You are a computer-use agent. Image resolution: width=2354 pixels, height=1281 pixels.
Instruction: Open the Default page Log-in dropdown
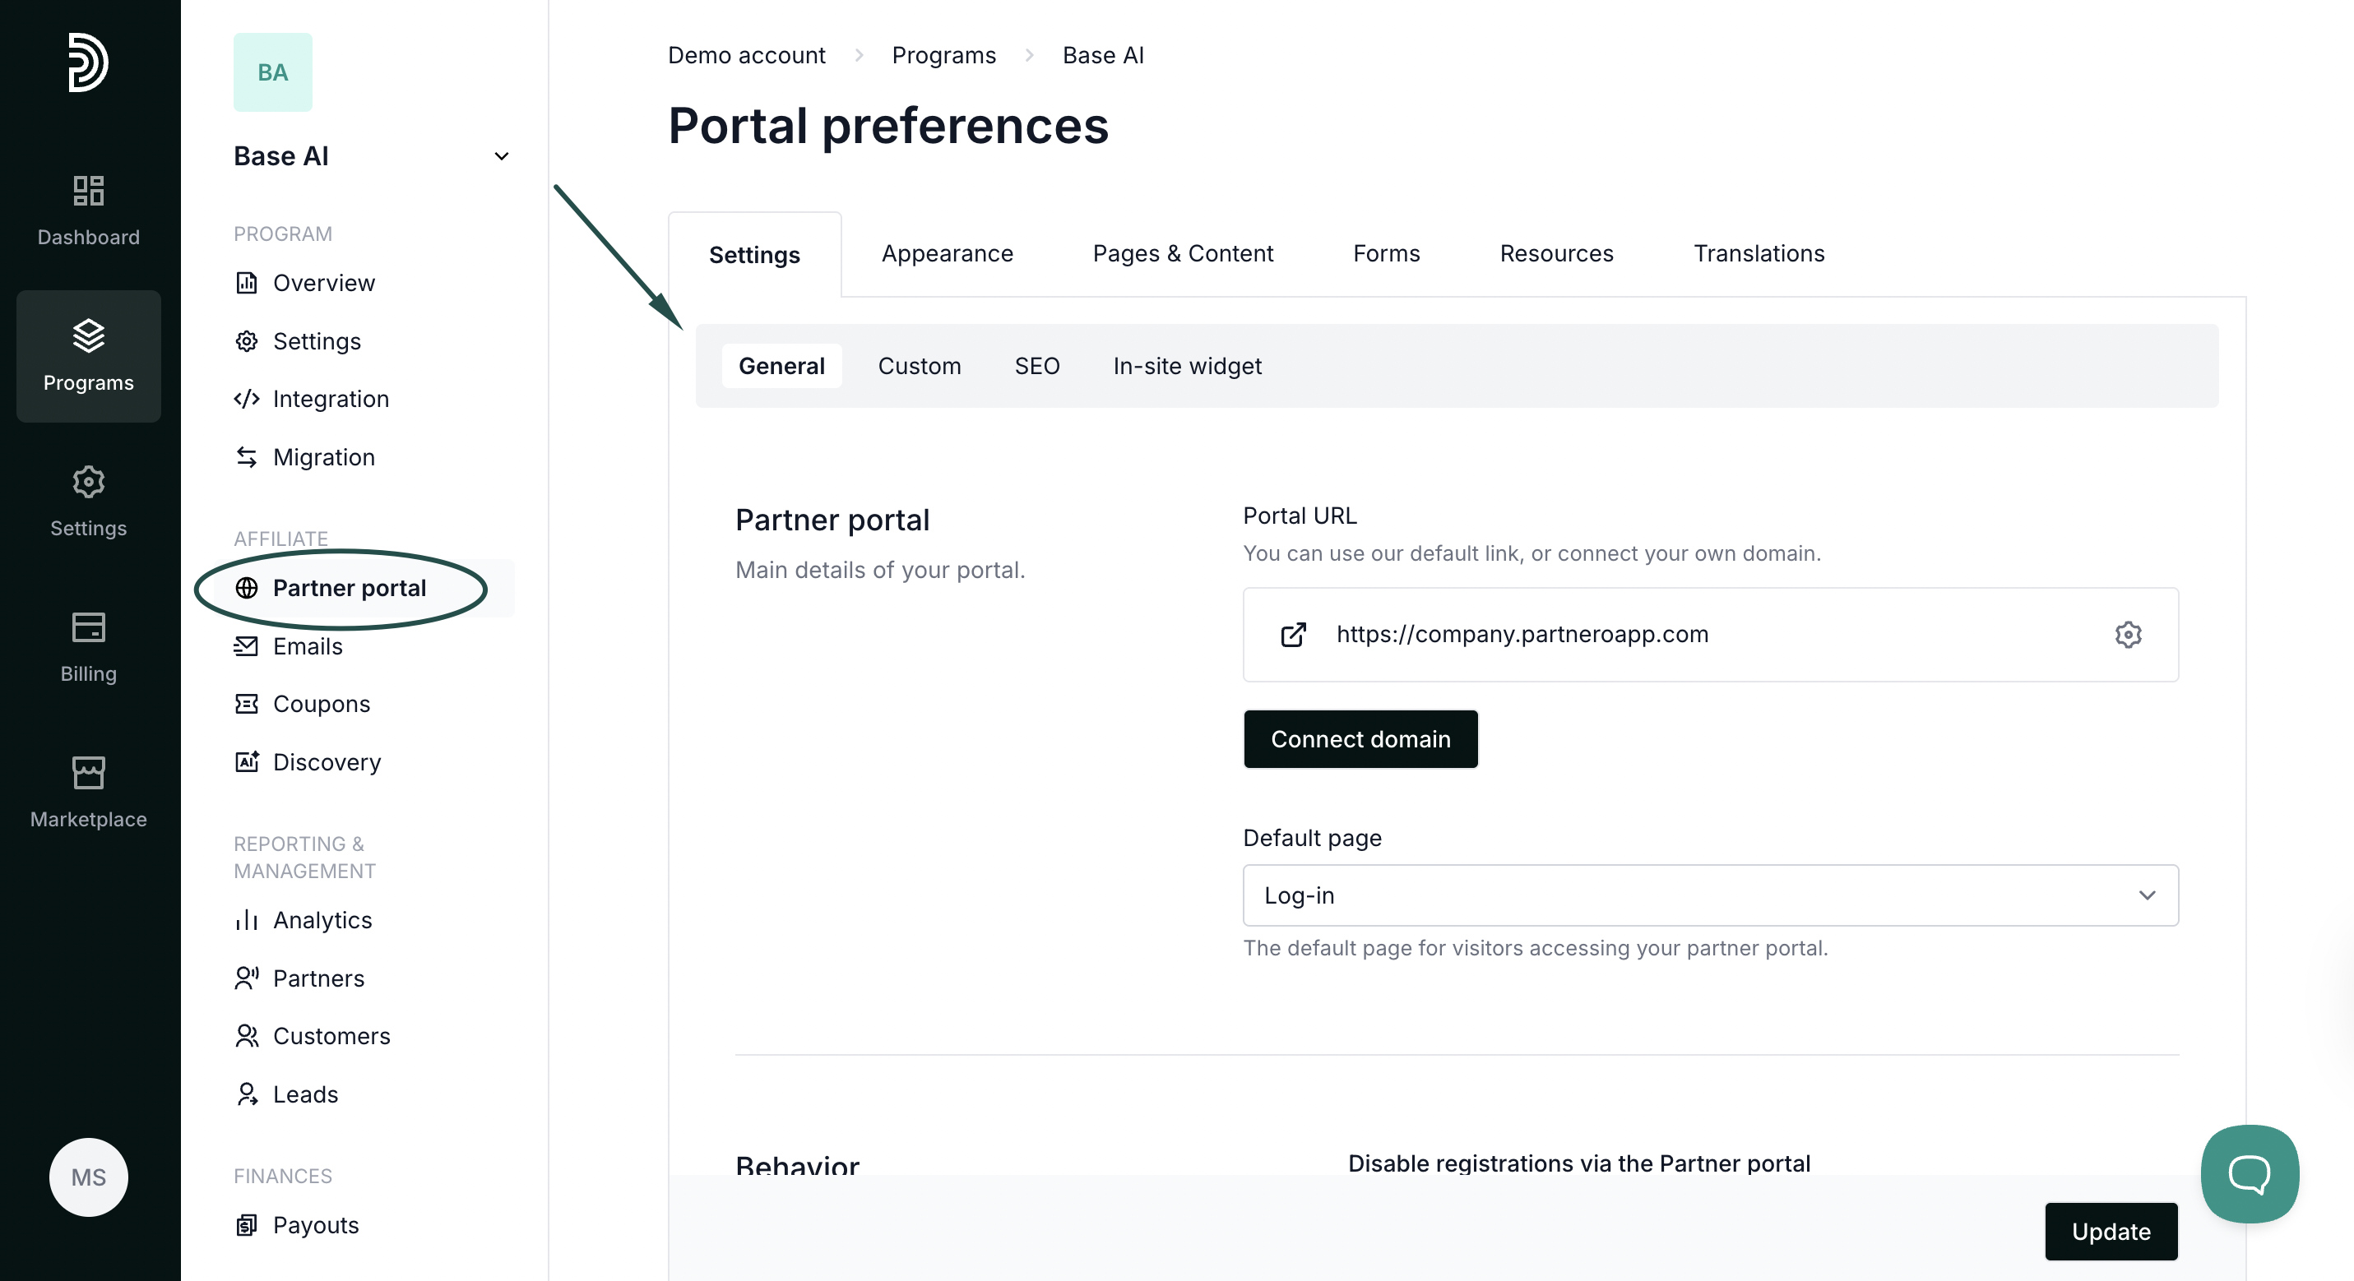tap(1710, 895)
